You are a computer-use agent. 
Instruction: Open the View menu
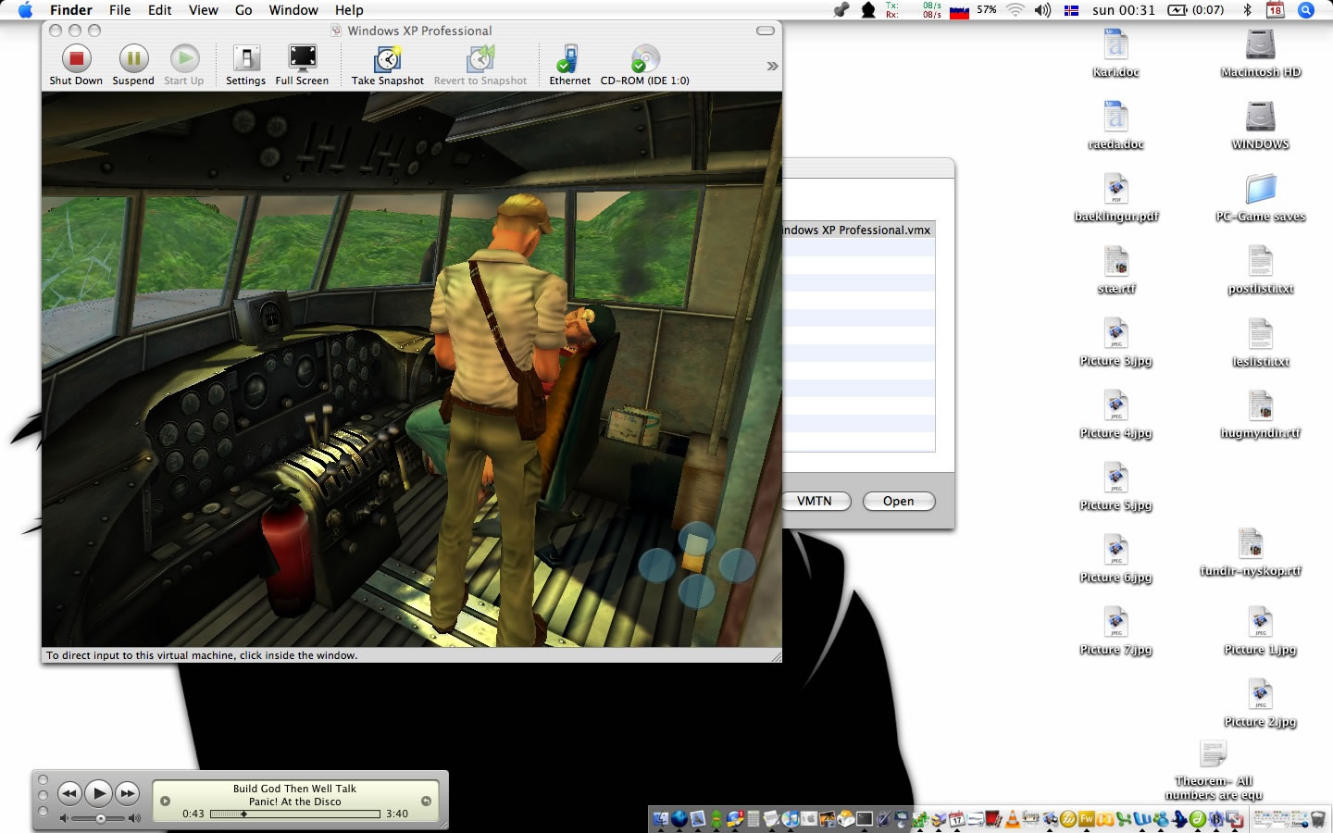(204, 10)
